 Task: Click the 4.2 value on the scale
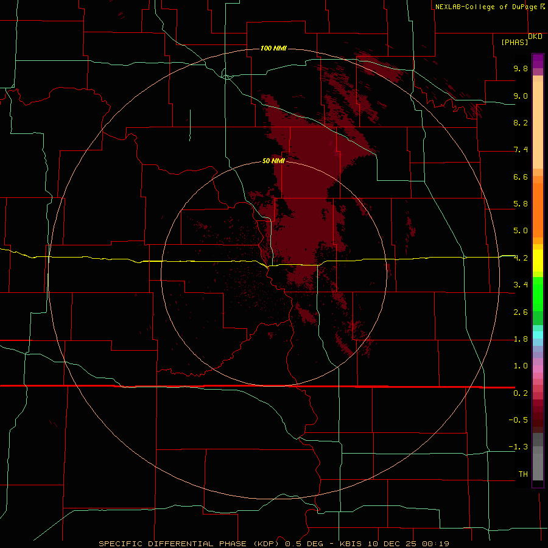[x=521, y=258]
